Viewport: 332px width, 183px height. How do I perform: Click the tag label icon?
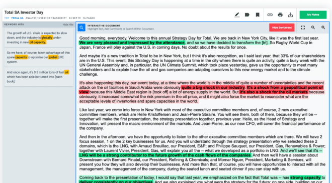247,15
